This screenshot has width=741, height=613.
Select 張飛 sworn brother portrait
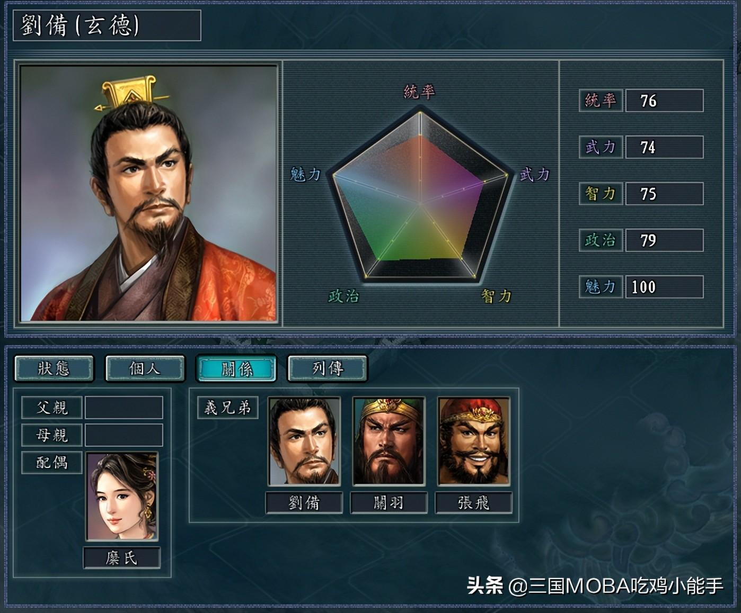[x=473, y=441]
